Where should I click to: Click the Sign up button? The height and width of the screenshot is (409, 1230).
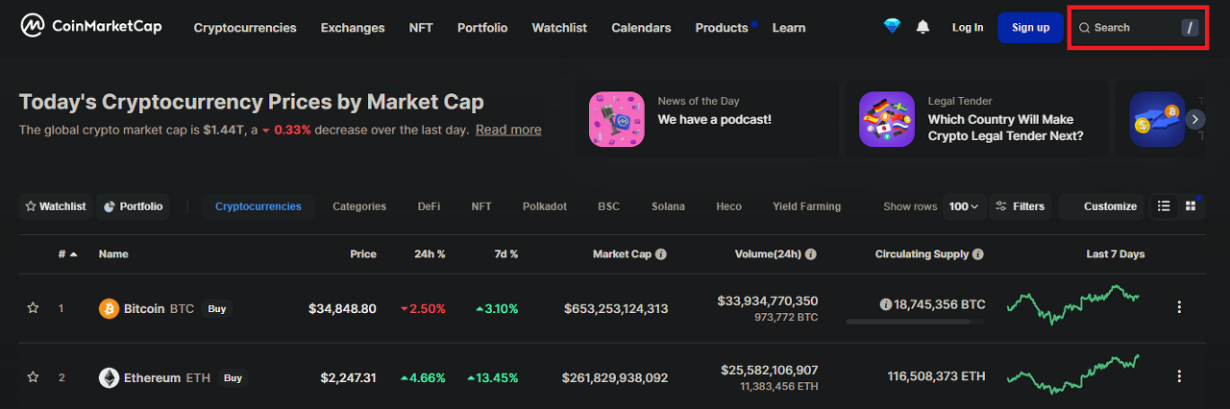coord(1031,28)
